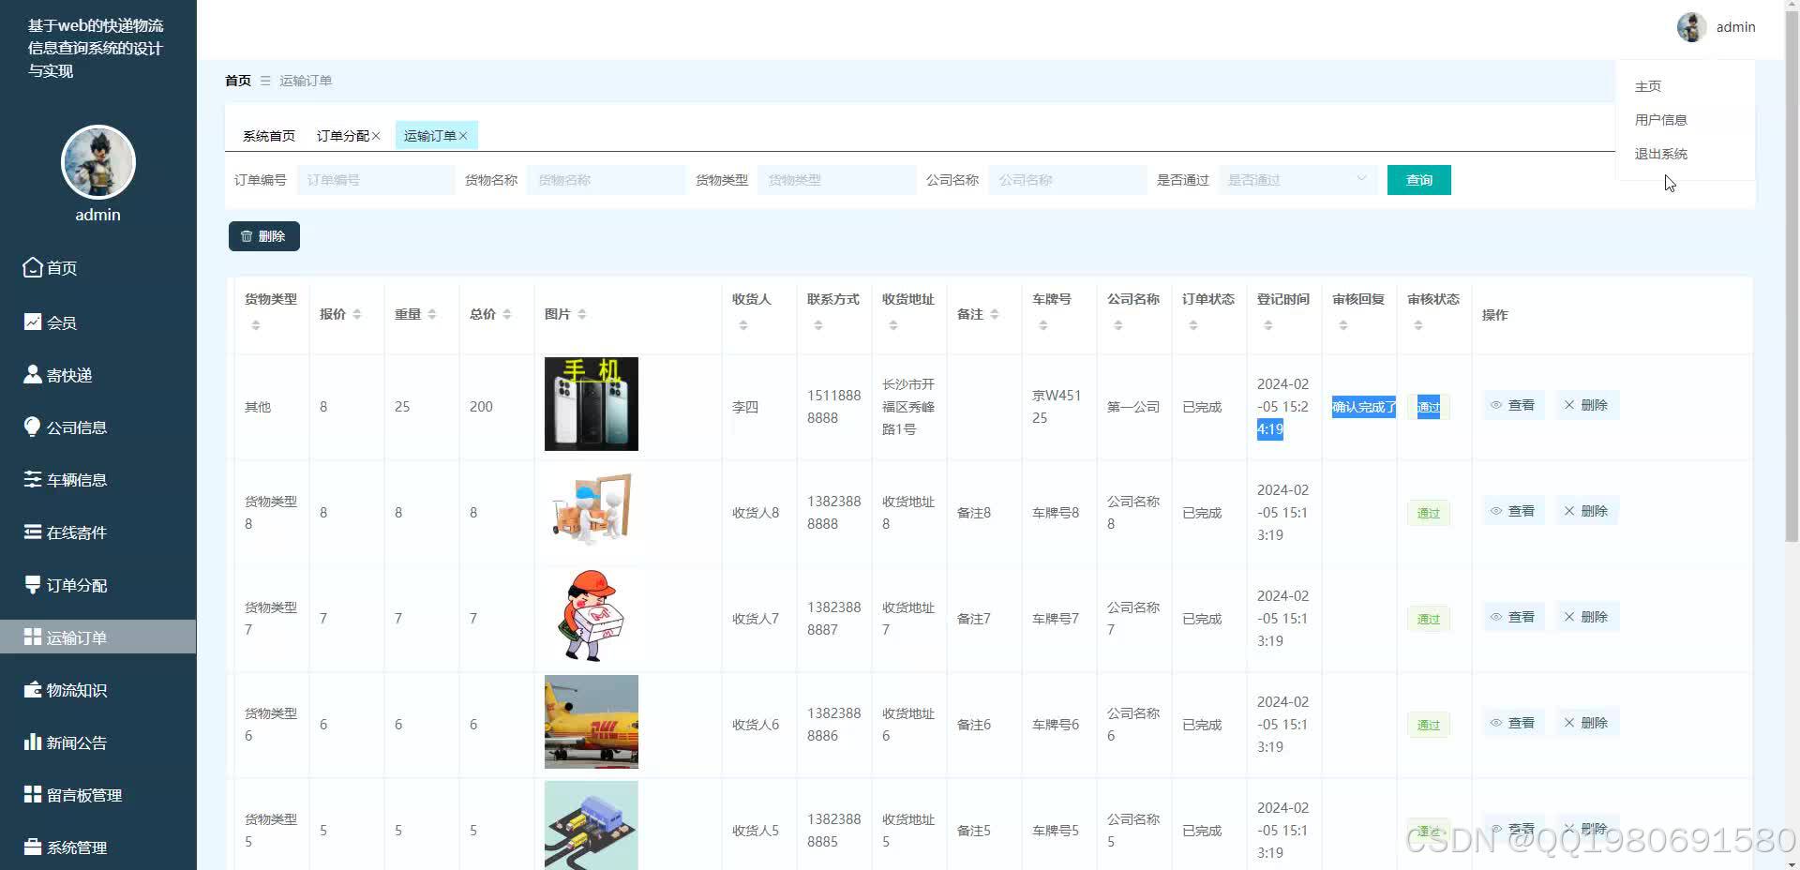Sort the table by 审核状态 column

pos(1418,325)
